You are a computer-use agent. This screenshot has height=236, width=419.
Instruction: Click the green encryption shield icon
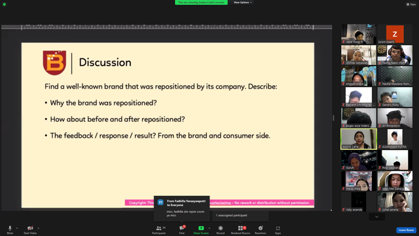(x=5, y=5)
